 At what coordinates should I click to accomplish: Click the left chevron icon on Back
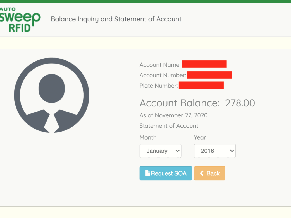(x=202, y=173)
